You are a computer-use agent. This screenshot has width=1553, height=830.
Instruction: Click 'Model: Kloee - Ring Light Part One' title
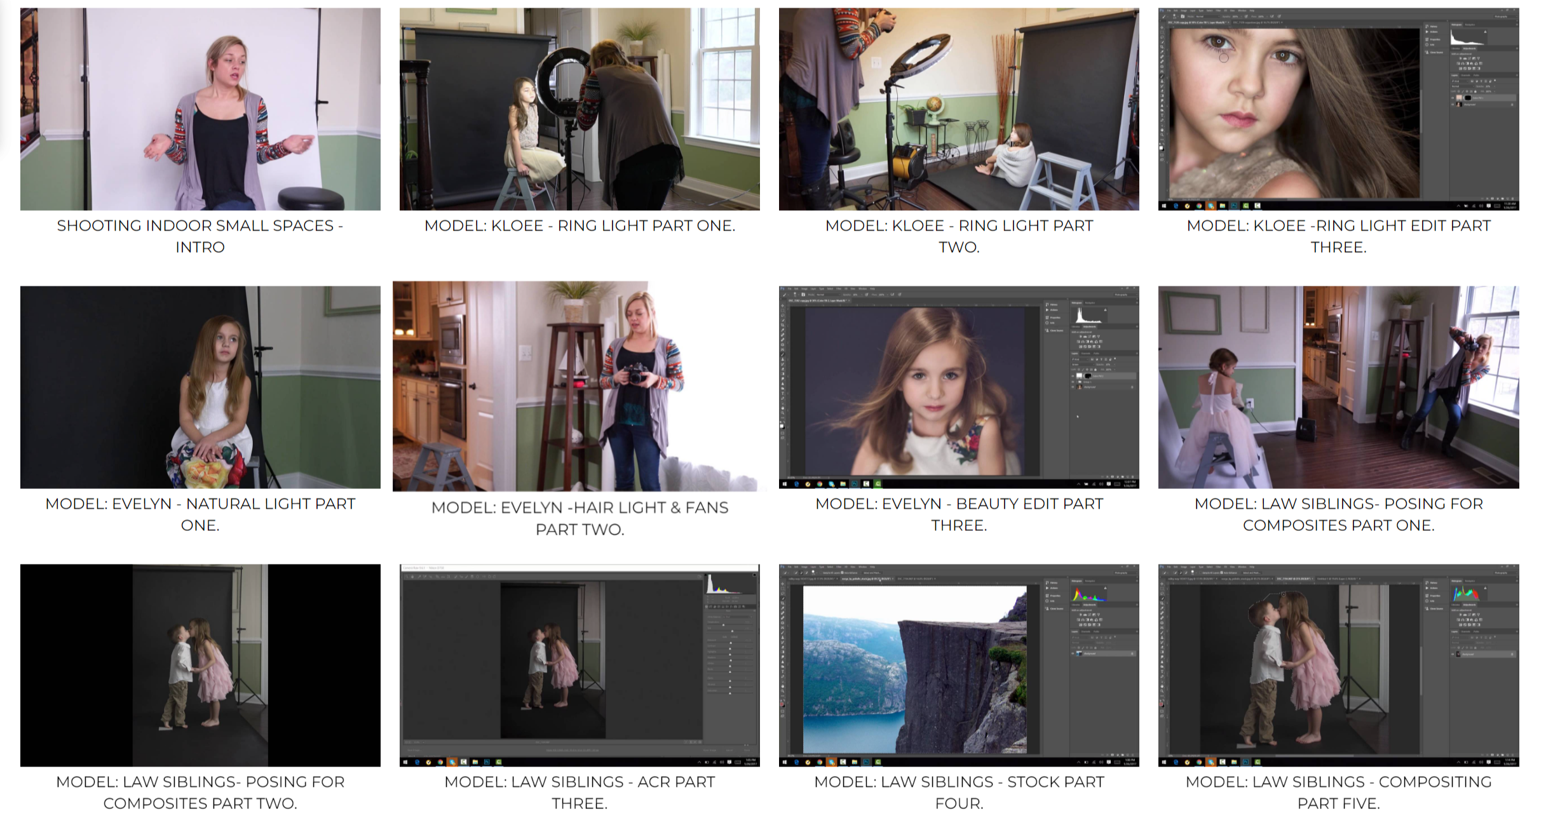point(580,226)
